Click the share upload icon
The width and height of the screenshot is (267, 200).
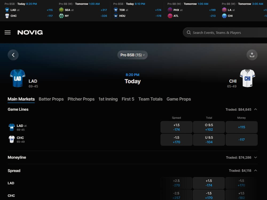(252, 55)
